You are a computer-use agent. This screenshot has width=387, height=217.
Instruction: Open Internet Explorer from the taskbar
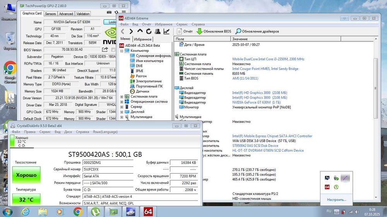click(25, 212)
